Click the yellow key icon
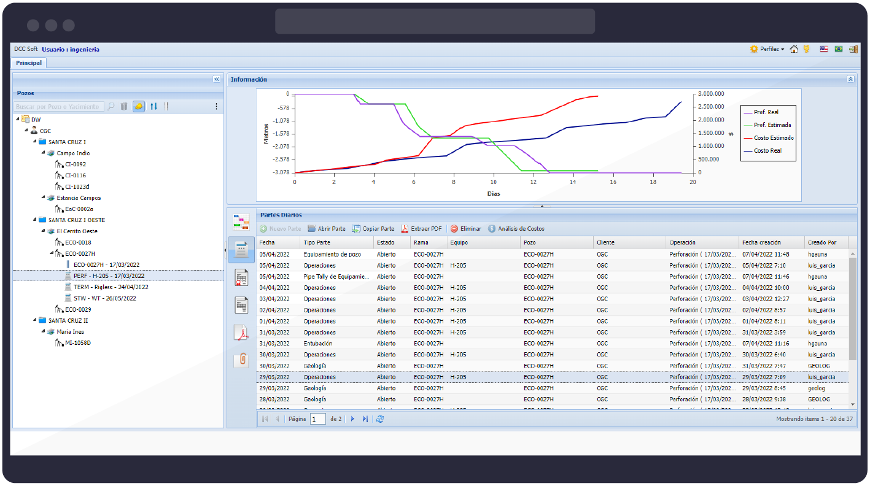Screen dimensions: 870x486 (807, 49)
